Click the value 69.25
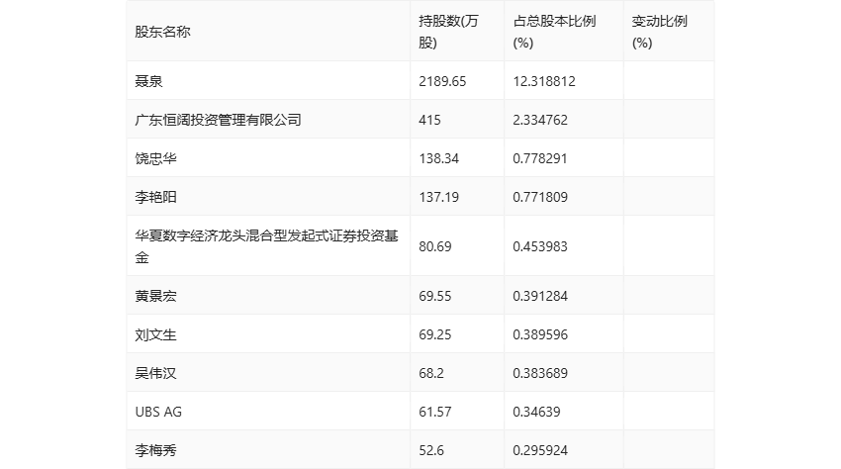This screenshot has width=841, height=469. tap(435, 334)
